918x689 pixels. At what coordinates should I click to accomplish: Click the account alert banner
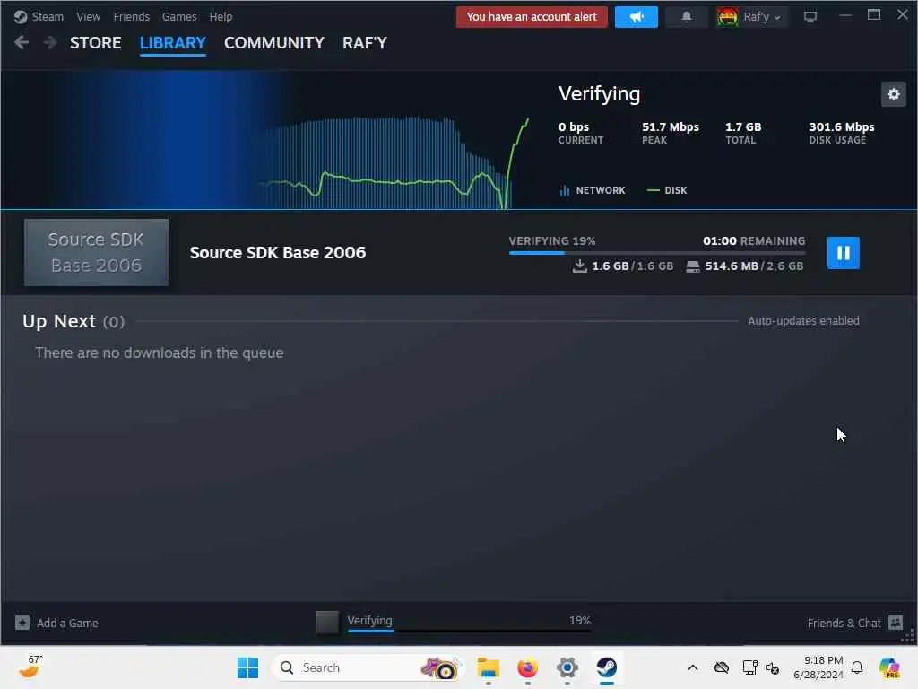point(532,16)
